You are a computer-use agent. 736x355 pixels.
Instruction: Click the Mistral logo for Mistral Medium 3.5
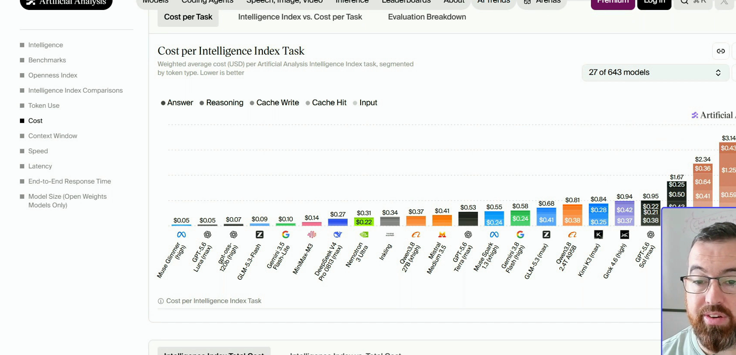pyautogui.click(x=442, y=235)
